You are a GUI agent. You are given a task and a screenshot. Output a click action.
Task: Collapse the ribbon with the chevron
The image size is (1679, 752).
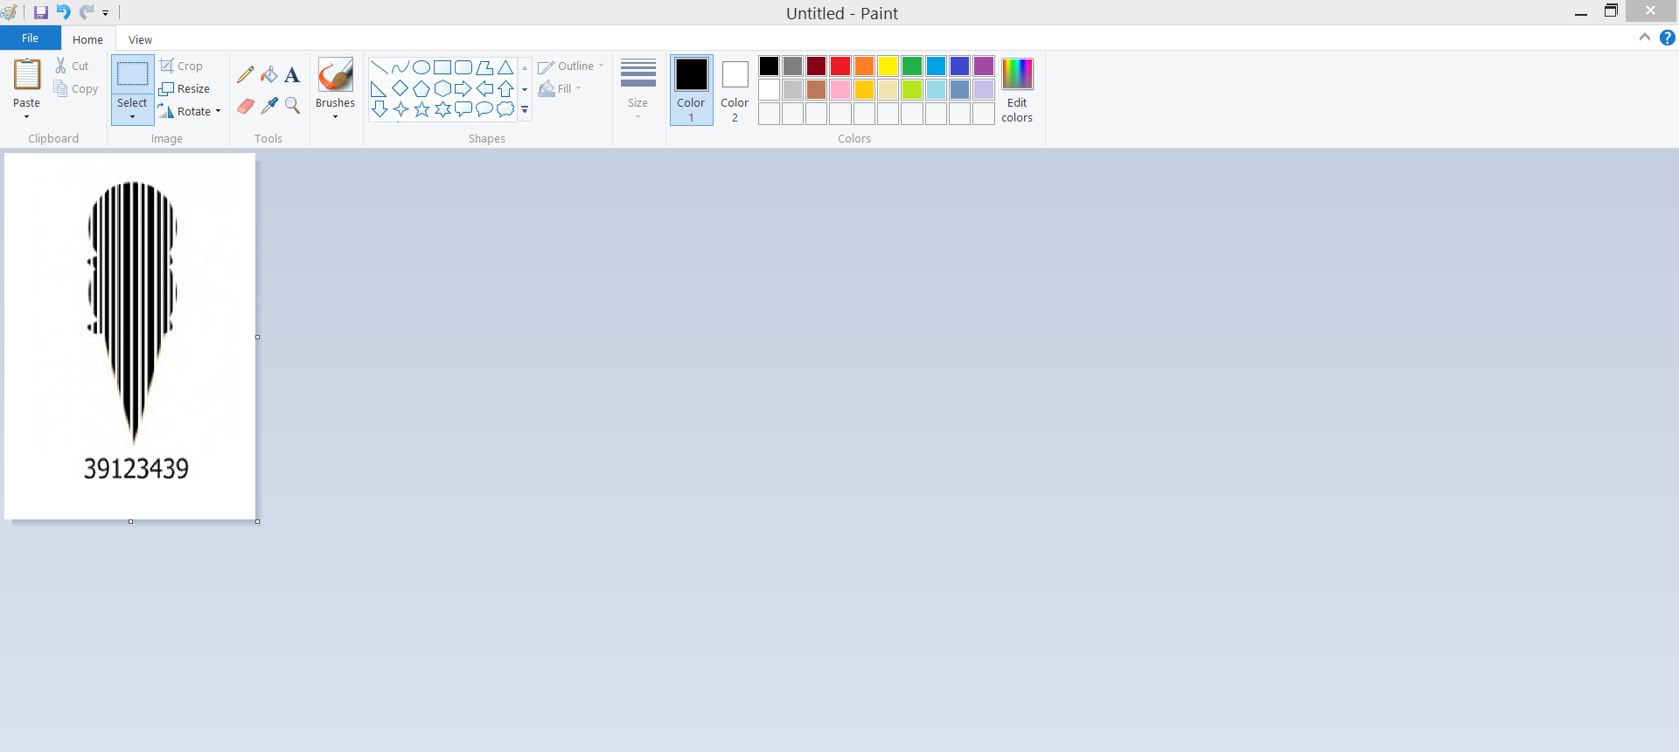[1644, 38]
